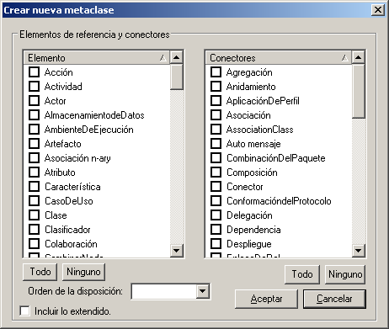Check the Actividad element checkbox
The width and height of the screenshot is (389, 329).
(34, 87)
